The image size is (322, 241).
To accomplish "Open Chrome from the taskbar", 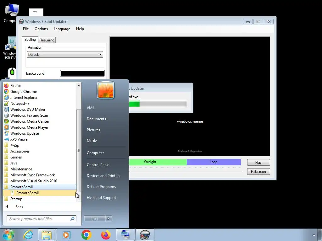I will (86, 235).
